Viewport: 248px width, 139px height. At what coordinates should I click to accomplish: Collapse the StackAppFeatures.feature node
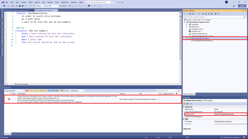[187, 39]
